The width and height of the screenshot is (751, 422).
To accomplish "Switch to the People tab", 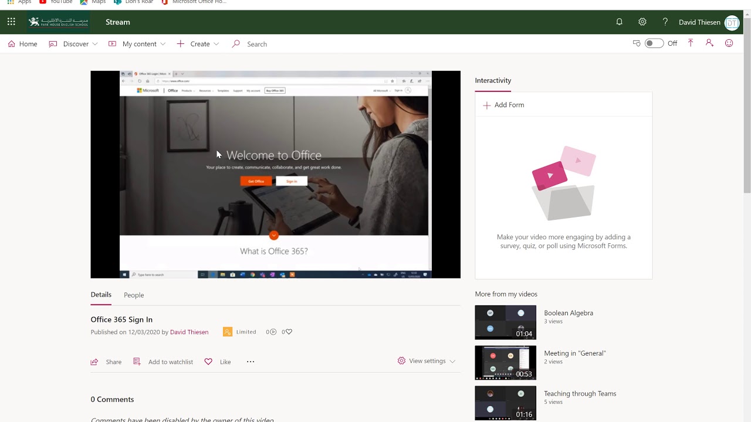I will tap(134, 295).
